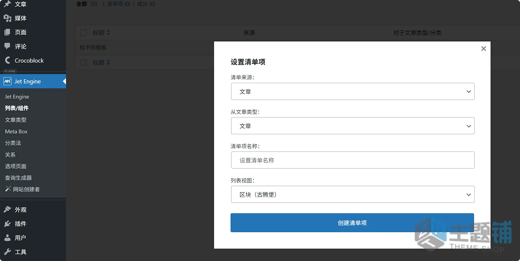Viewport: 520px width, 261px height.
Task: Click the 找不到模板 table message
Action: point(93,47)
